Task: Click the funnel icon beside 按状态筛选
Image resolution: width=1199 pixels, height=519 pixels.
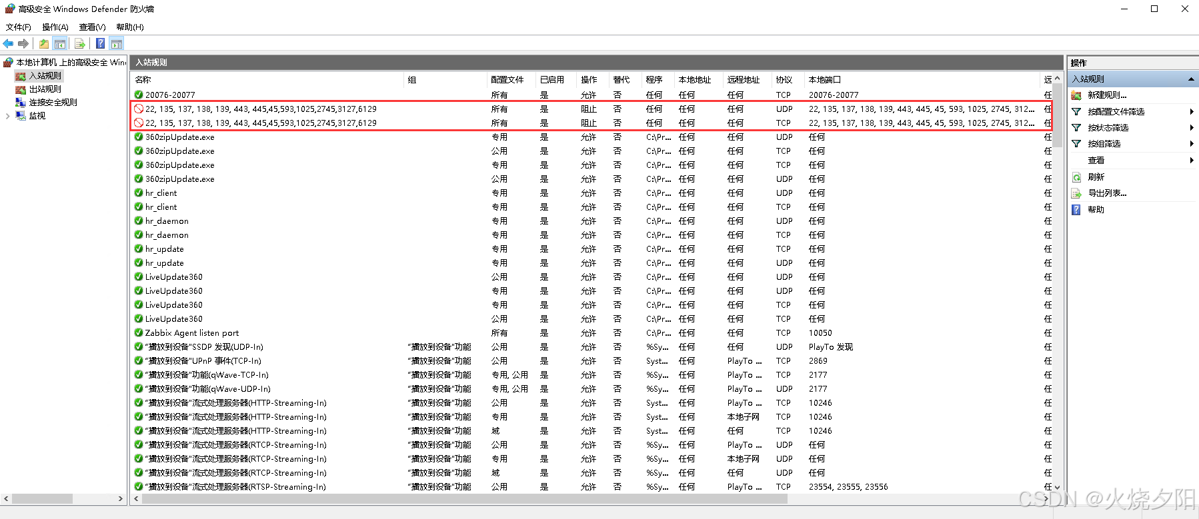Action: pyautogui.click(x=1076, y=128)
